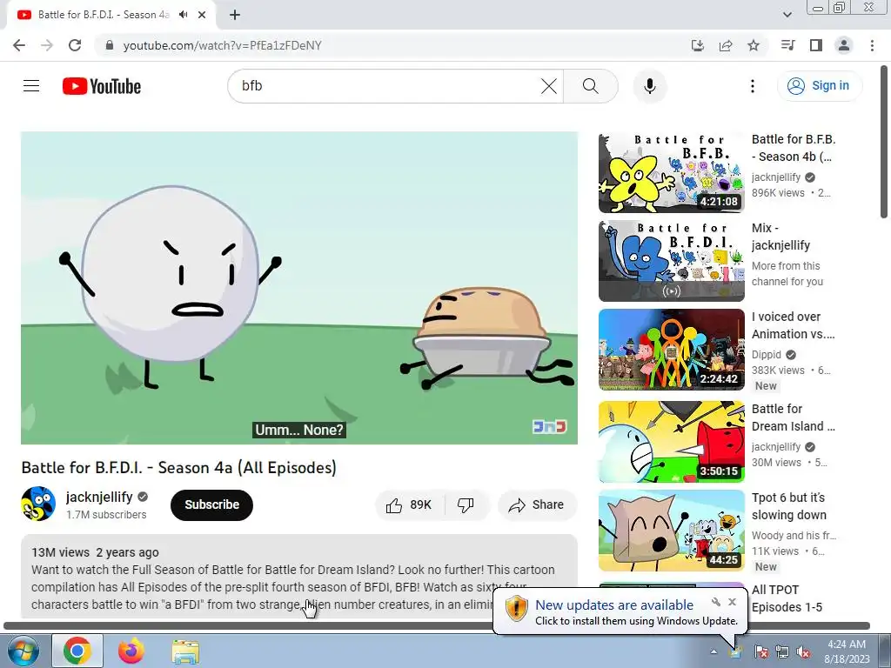This screenshot has height=668, width=891.
Task: Open the I voiced over Animation vs. title
Action: [x=794, y=325]
